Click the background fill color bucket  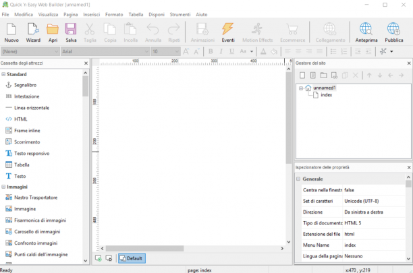tap(274, 51)
